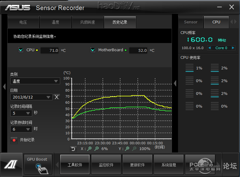Open GPU Boost

[37, 164]
